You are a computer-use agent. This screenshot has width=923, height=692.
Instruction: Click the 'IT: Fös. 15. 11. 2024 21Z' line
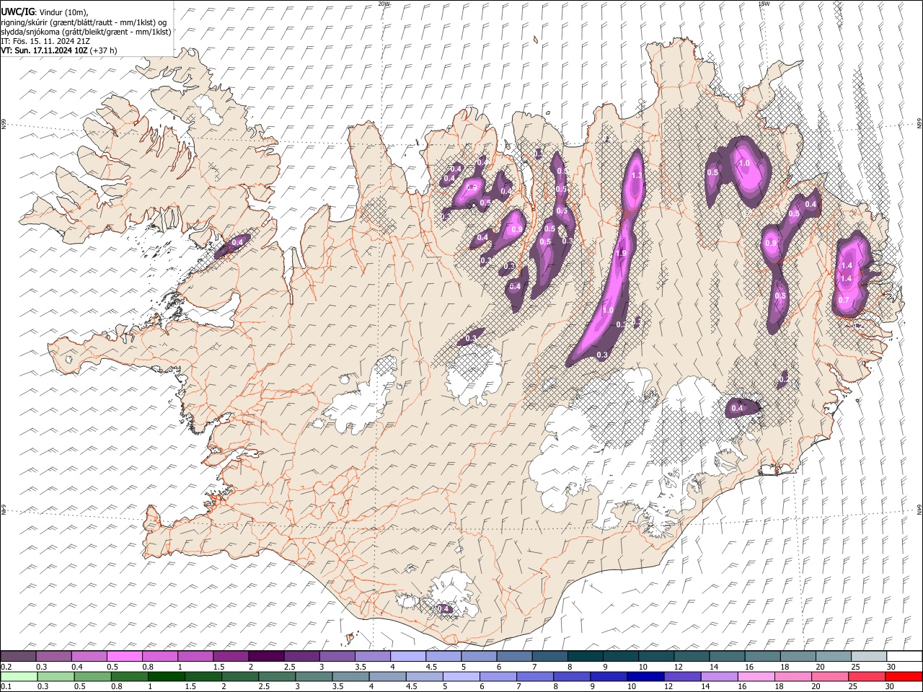pos(45,41)
